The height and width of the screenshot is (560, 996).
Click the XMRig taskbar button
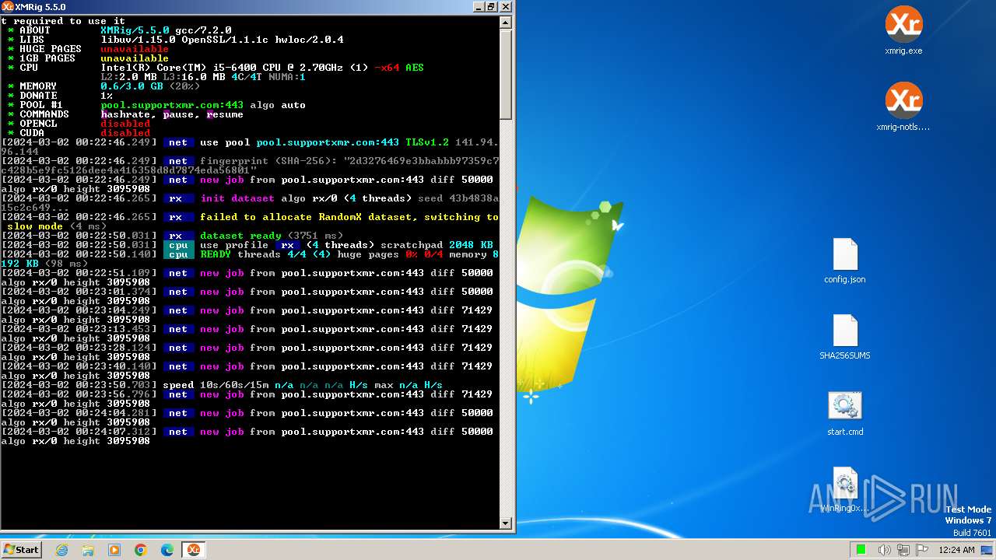coord(193,550)
